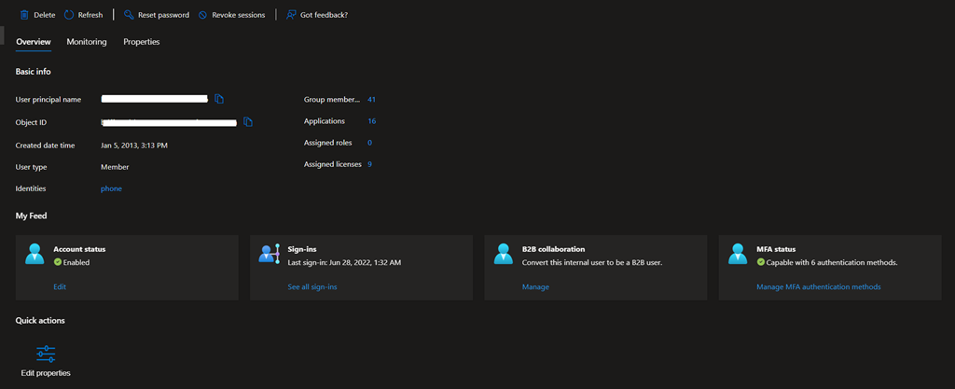Click Assigned roles count 0
955x389 pixels.
(x=369, y=143)
